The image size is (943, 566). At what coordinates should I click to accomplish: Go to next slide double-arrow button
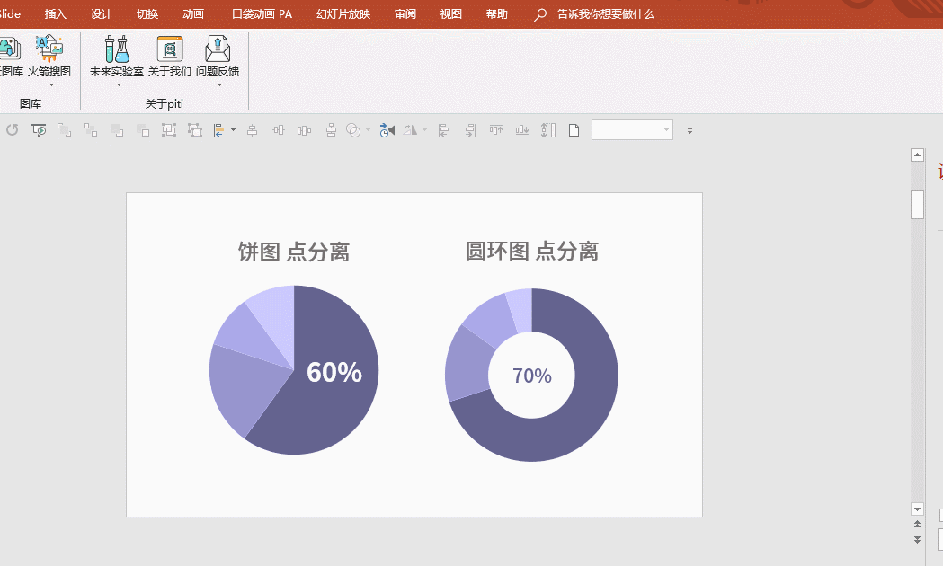[917, 540]
